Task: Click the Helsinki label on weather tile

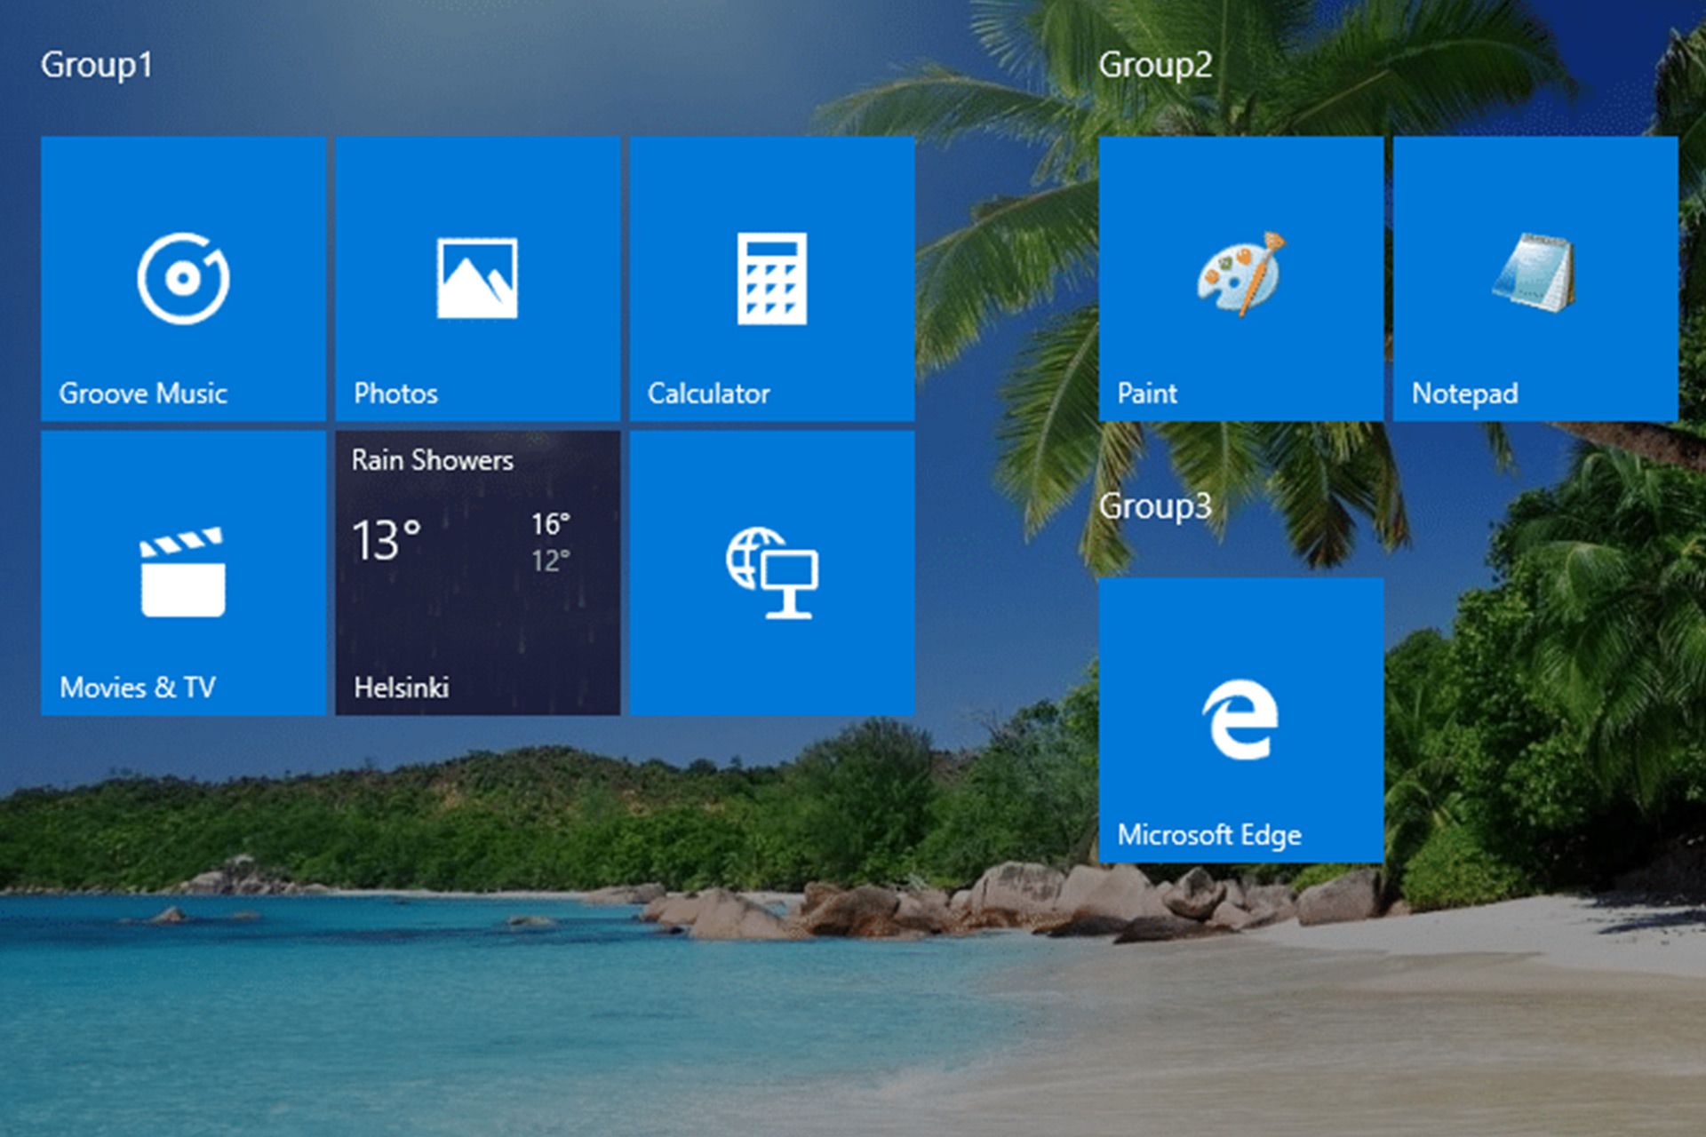Action: point(401,687)
